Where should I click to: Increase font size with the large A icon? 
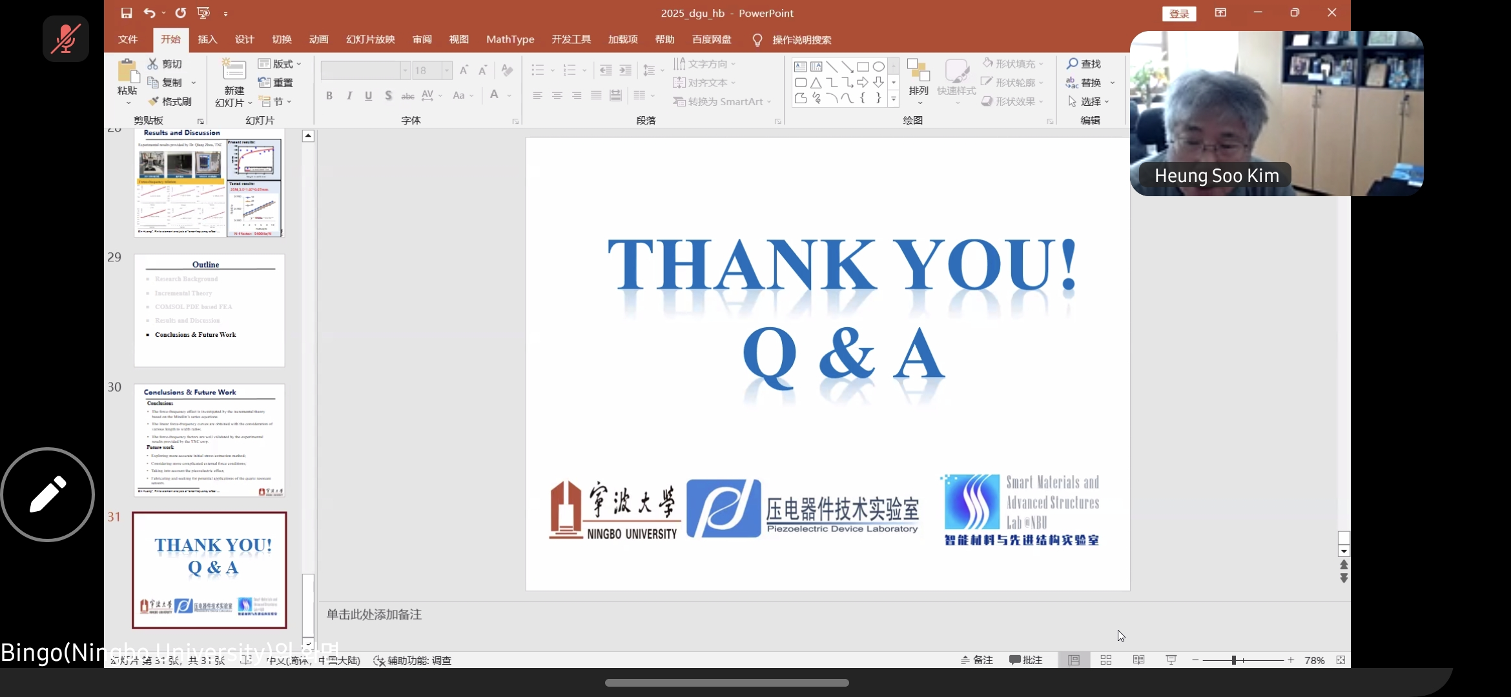464,70
